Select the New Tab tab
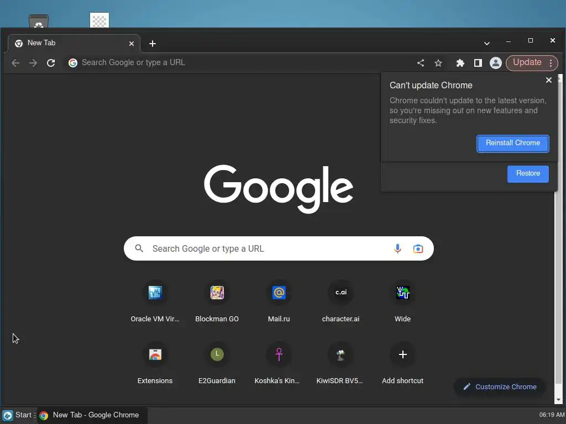566x424 pixels. pos(74,43)
